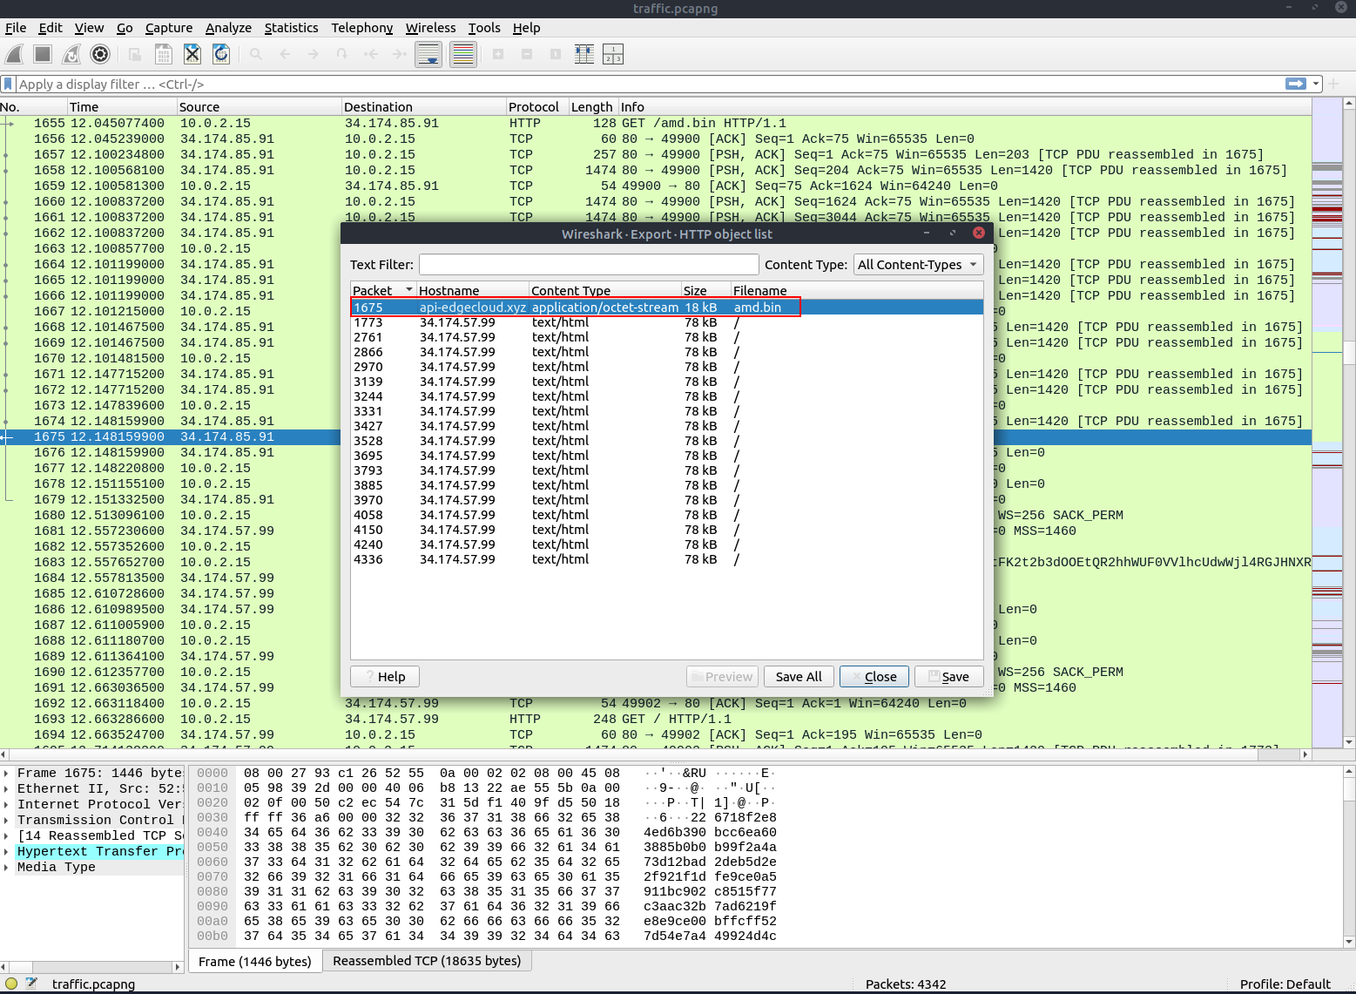Click the hex dump pane vertical scrollbar
Screen dimensions: 1356x994
pos(1349,856)
